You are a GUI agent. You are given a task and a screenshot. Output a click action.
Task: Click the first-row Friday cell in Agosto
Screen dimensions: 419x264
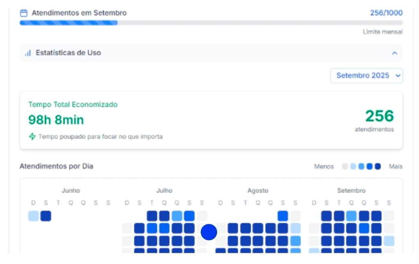tap(283, 216)
